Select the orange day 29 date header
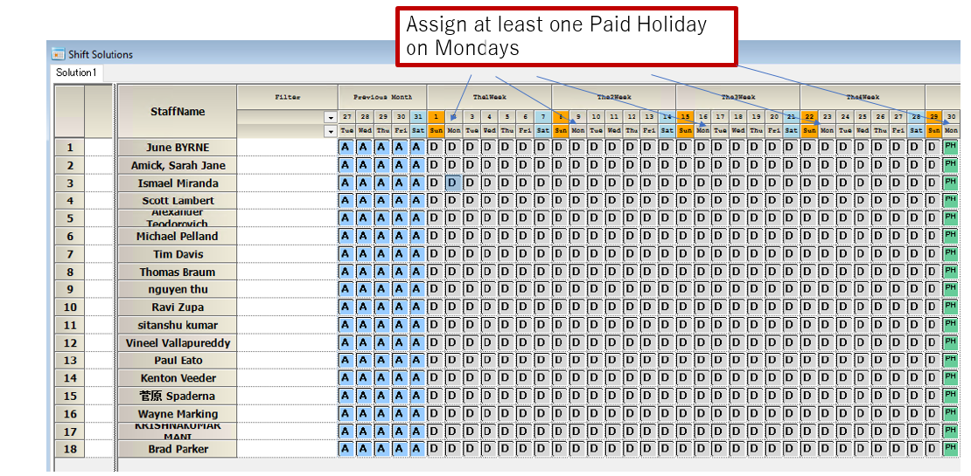The height and width of the screenshot is (476, 971). pos(934,117)
